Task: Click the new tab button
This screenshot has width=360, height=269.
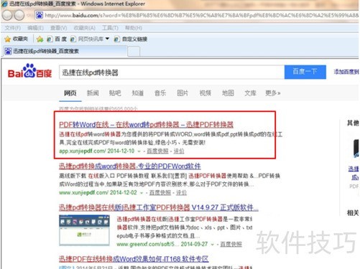Action: (x=134, y=52)
